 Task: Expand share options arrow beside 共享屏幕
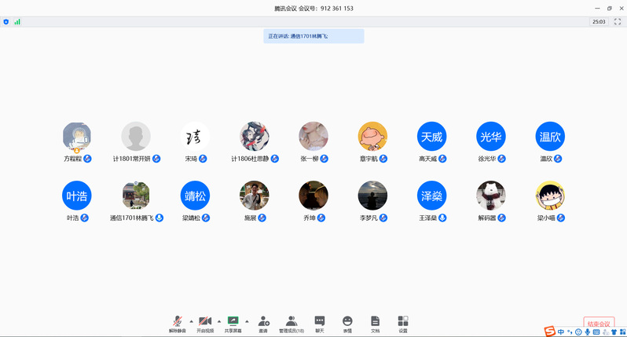(247, 321)
